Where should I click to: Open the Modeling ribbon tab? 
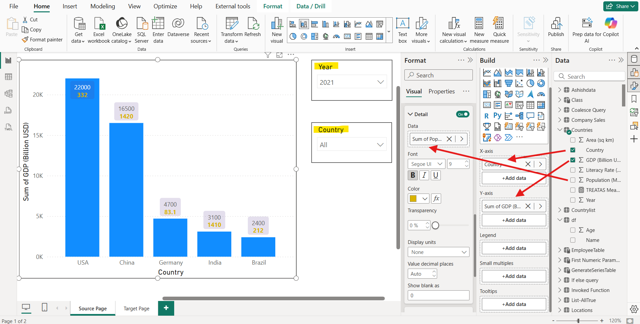coord(102,6)
